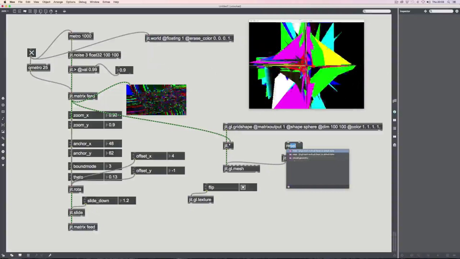Click the theta value field 0.13

pos(113,177)
